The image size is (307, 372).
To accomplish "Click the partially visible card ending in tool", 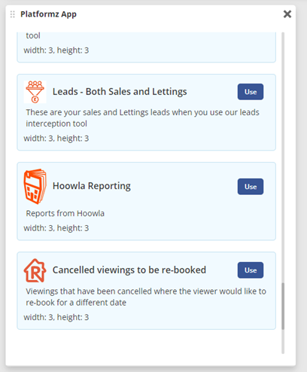I will coord(147,47).
